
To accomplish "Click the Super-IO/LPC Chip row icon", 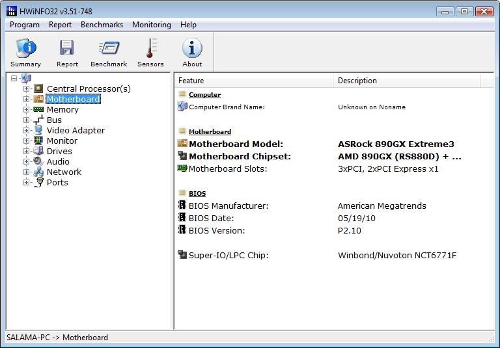I will point(182,254).
